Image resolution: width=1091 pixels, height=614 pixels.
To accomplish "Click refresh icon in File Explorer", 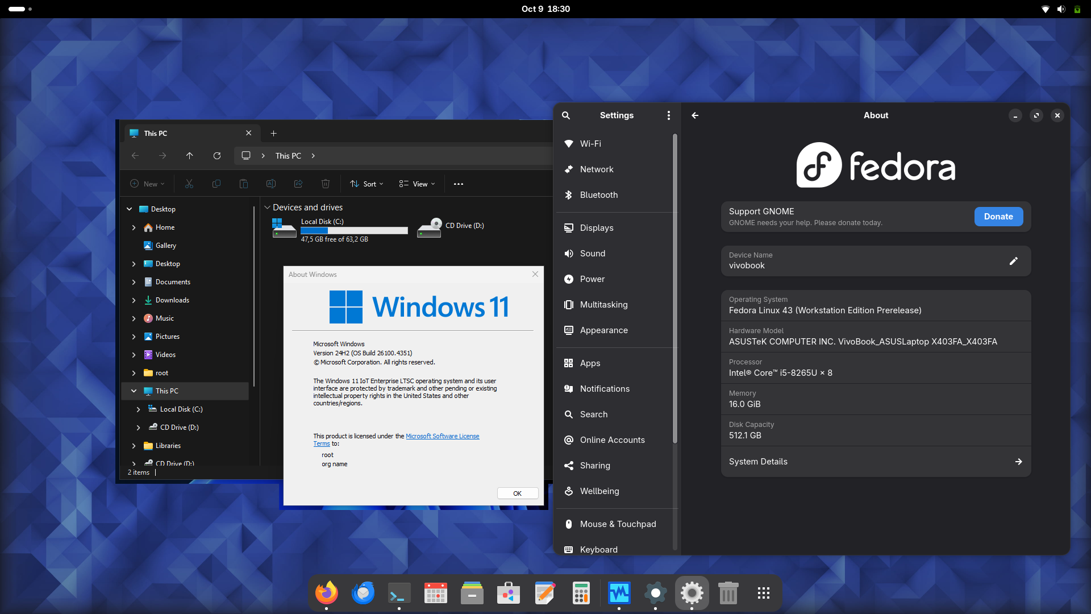I will pyautogui.click(x=217, y=156).
